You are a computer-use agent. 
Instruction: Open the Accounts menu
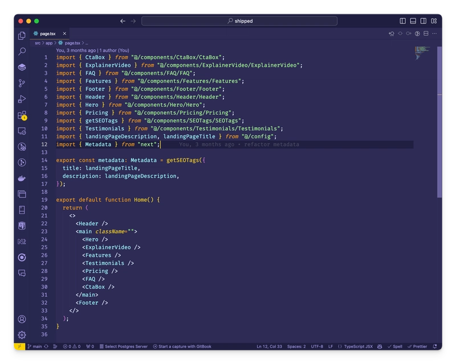tap(22, 319)
